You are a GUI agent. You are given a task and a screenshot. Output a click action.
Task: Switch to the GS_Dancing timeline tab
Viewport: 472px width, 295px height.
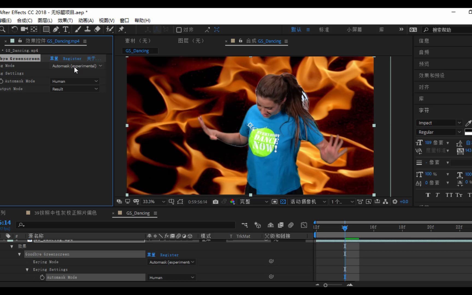click(137, 213)
